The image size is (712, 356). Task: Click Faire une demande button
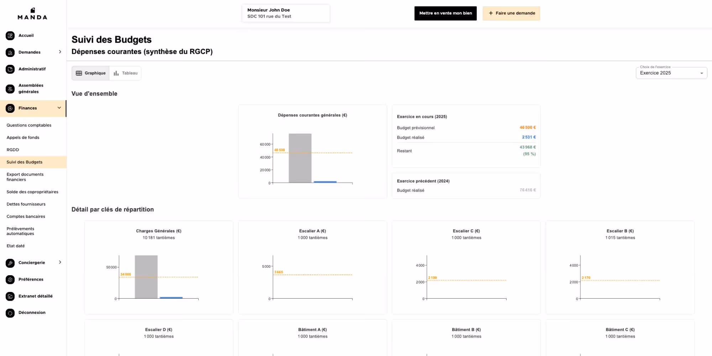coord(511,13)
